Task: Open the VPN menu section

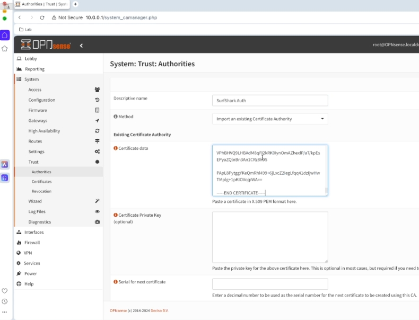Action: [28, 253]
